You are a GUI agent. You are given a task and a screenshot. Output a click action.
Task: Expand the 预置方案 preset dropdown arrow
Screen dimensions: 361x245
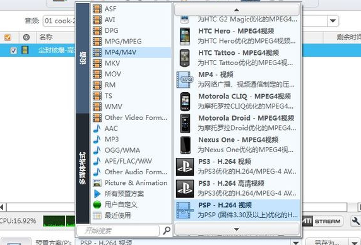tap(295, 242)
